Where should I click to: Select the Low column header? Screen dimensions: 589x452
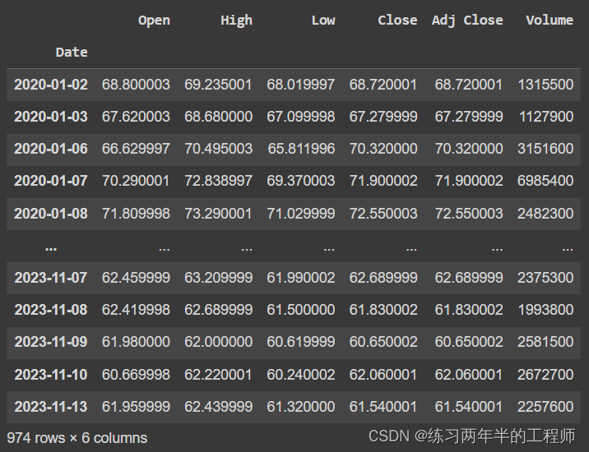coord(323,21)
